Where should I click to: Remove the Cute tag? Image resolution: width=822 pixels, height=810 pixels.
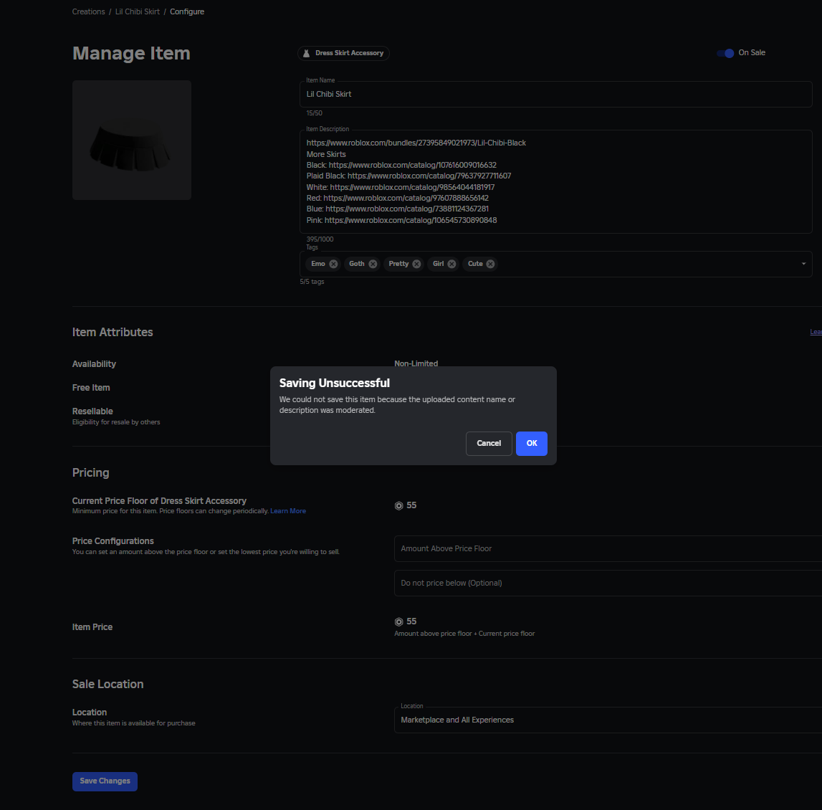[x=492, y=264]
